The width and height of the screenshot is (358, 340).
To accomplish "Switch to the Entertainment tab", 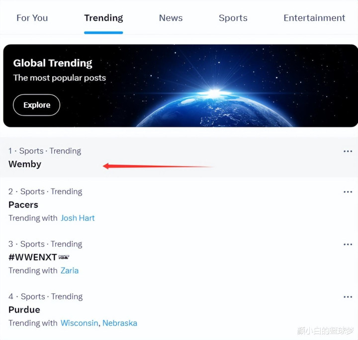I will (x=314, y=18).
